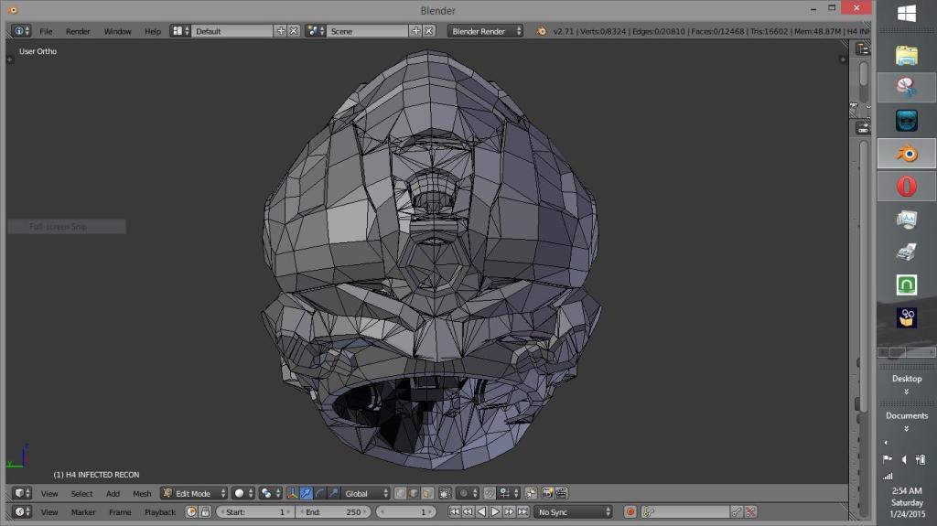937x526 pixels.
Task: Jump to next keyframe
Action: (x=509, y=511)
